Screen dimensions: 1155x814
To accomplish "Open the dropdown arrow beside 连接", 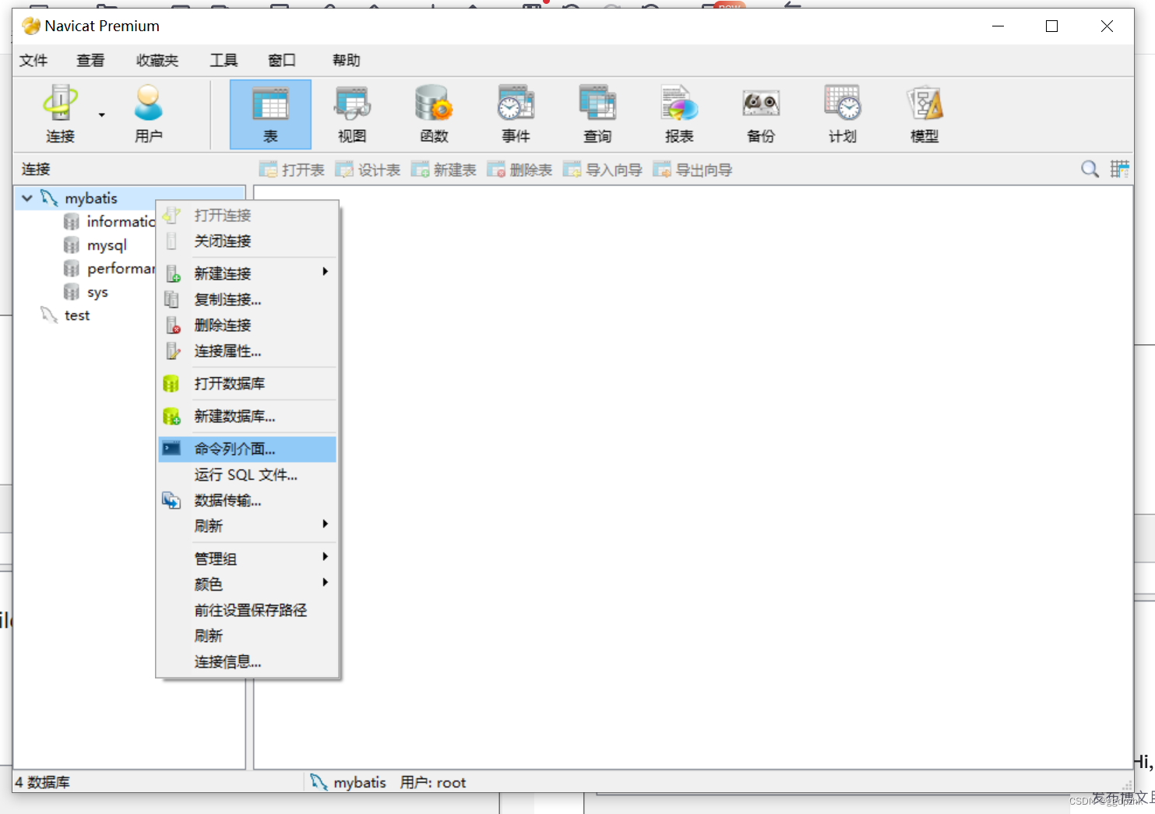I will coord(101,115).
